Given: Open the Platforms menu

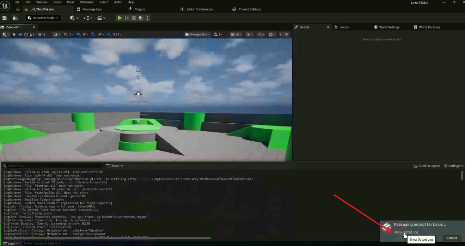Looking at the screenshot, I should [87, 2].
